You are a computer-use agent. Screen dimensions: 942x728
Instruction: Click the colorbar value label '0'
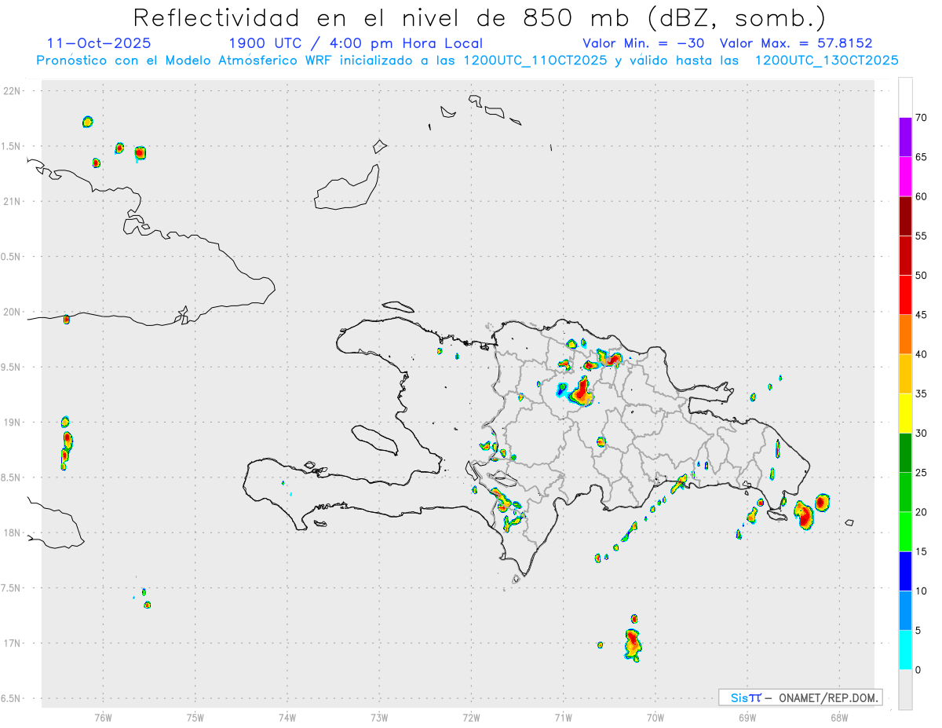(x=918, y=670)
